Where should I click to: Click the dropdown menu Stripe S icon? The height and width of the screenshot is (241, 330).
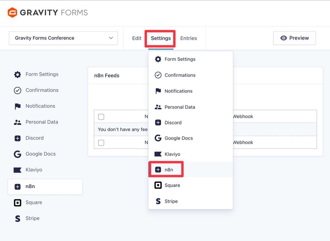(158, 201)
